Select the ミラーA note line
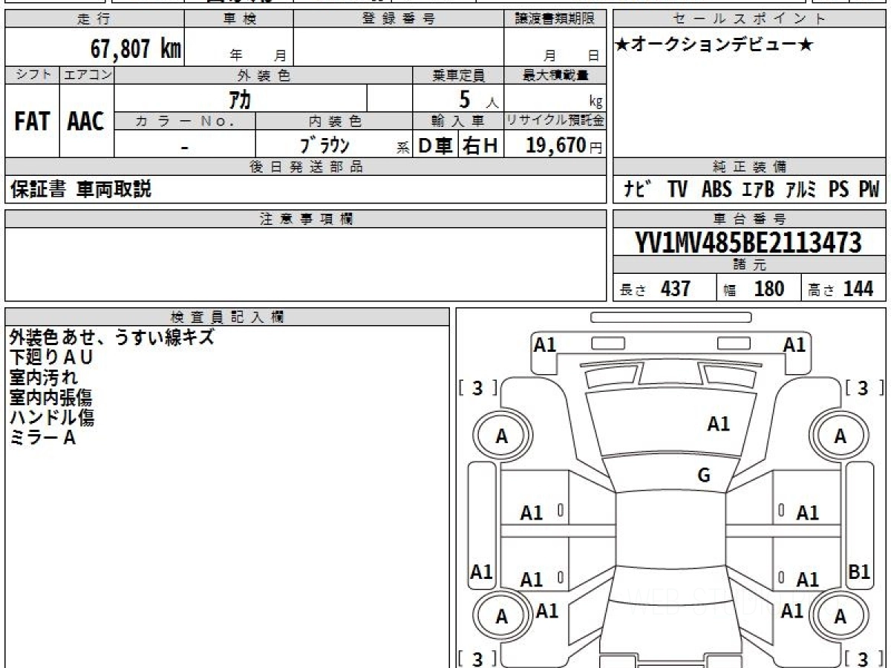Screen dimensions: 891x668 pyautogui.click(x=43, y=438)
